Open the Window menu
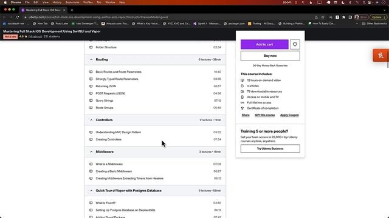This screenshot has height=218, width=389. (x=110, y=2)
